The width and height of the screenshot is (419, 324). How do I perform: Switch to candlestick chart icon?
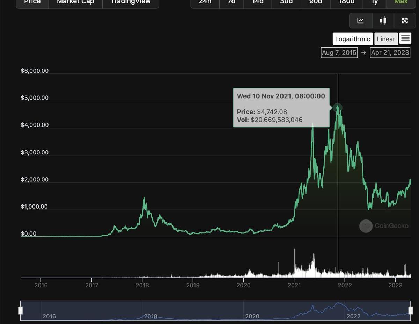click(383, 21)
